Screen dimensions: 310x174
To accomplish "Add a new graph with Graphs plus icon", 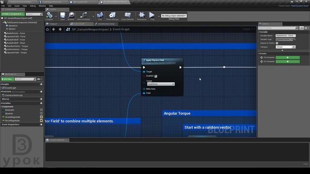I will click(x=41, y=84).
